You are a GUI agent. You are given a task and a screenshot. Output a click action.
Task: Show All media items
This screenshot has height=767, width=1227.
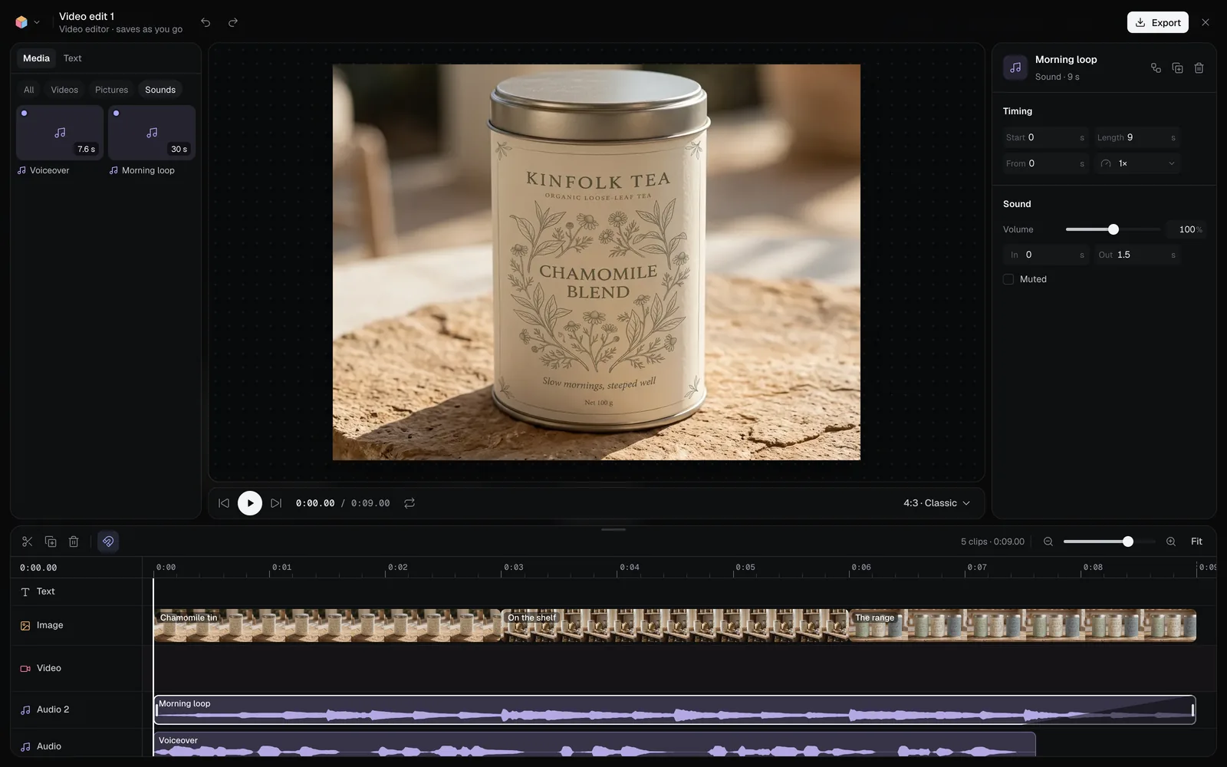click(28, 90)
